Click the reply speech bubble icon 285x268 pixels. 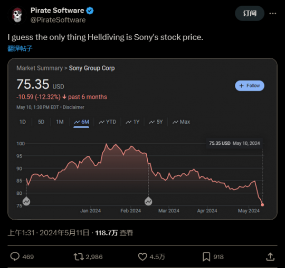(15, 256)
